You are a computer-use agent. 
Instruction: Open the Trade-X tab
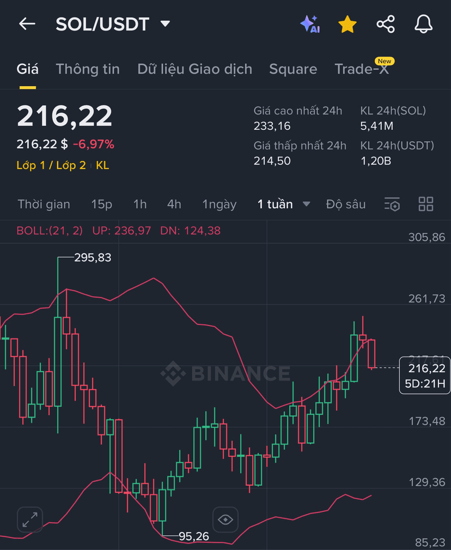coord(362,69)
